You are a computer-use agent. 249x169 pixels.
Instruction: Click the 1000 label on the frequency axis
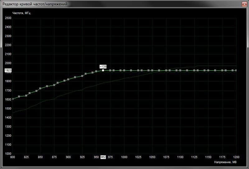click(x=8, y=154)
